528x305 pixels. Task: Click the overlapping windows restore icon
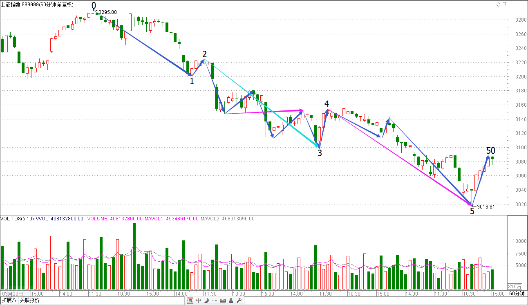[x=503, y=4]
